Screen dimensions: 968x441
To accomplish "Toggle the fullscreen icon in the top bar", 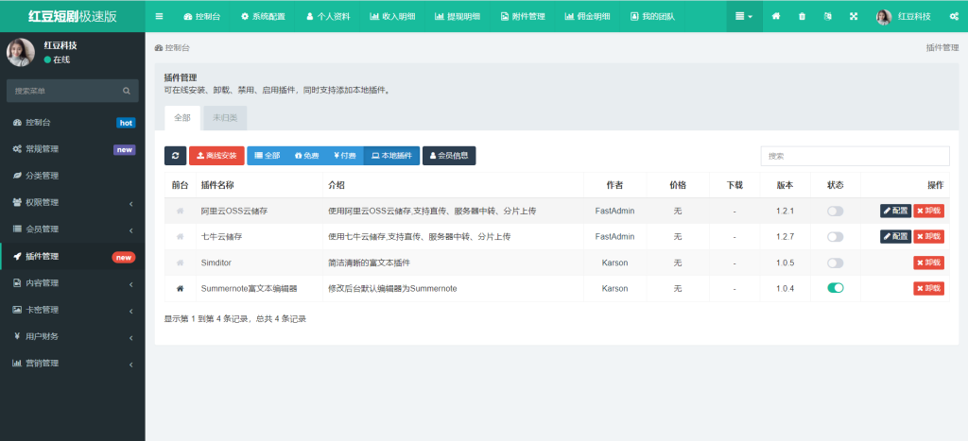I will pyautogui.click(x=854, y=17).
